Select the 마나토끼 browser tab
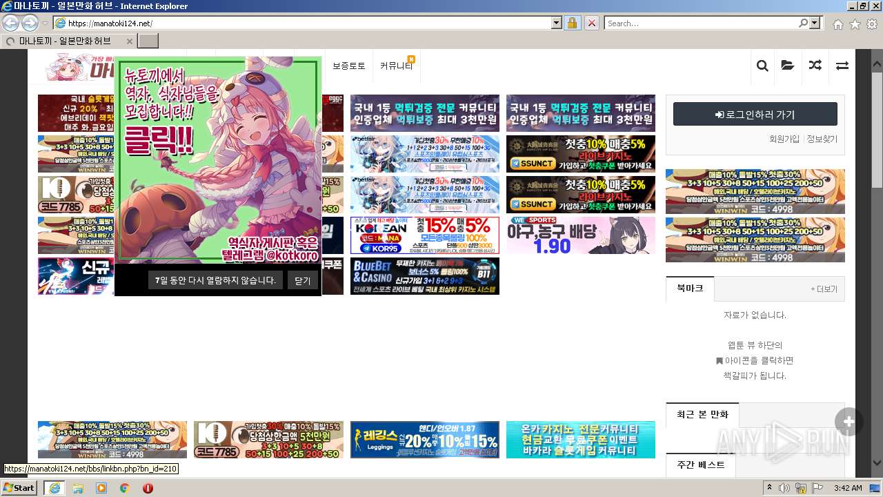The width and height of the screenshot is (883, 497). coord(69,41)
